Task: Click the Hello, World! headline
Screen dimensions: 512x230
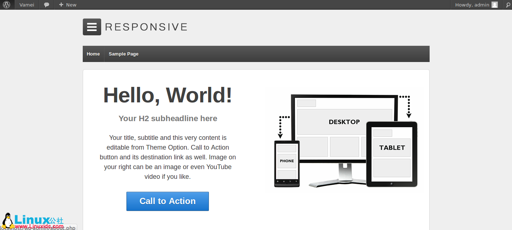Action: [168, 95]
